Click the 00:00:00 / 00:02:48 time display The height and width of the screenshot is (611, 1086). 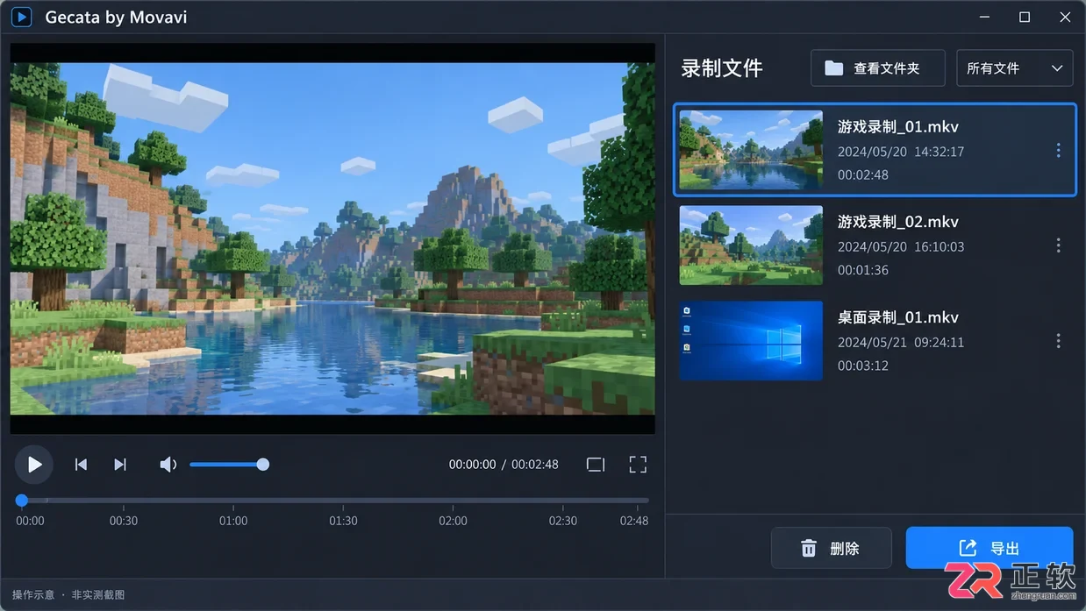click(504, 465)
